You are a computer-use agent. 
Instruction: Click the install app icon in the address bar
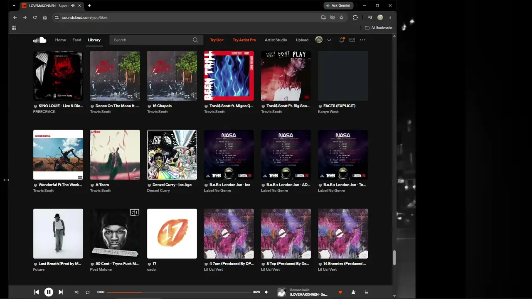(323, 17)
